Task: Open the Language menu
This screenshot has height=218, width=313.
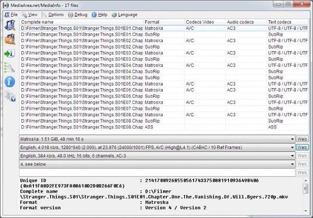Action: click(x=125, y=15)
